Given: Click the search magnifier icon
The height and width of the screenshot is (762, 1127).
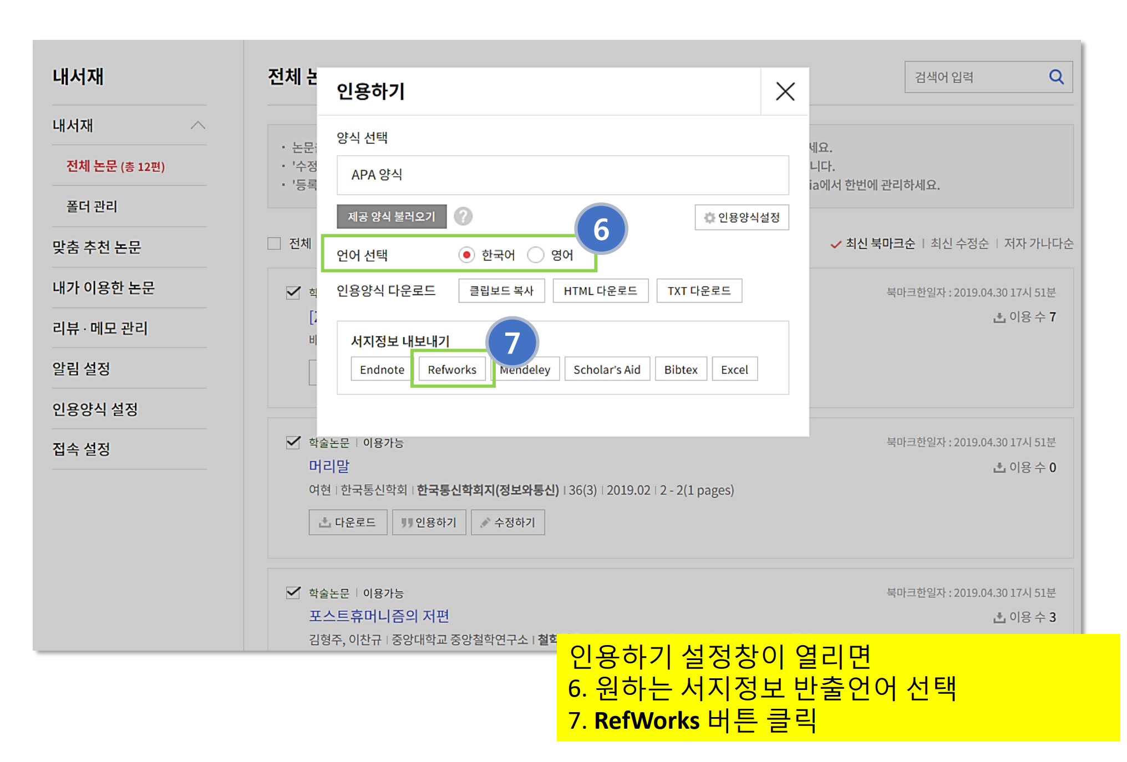Looking at the screenshot, I should 1055,77.
